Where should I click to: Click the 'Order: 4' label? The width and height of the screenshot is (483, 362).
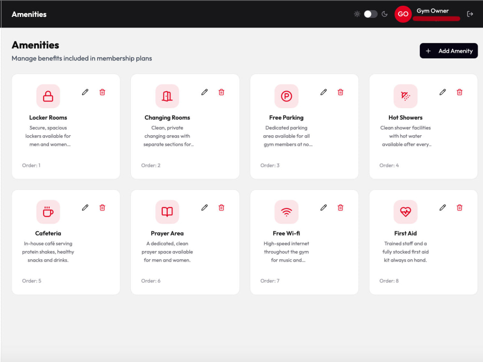[x=389, y=165]
